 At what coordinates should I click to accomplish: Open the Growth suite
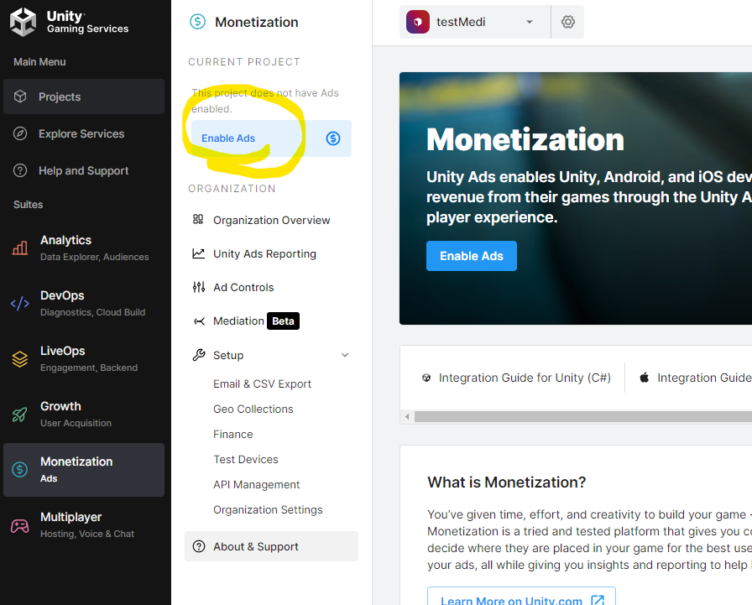click(84, 415)
